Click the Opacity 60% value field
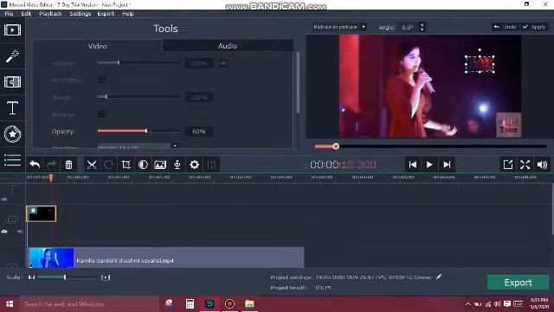 [x=199, y=132]
